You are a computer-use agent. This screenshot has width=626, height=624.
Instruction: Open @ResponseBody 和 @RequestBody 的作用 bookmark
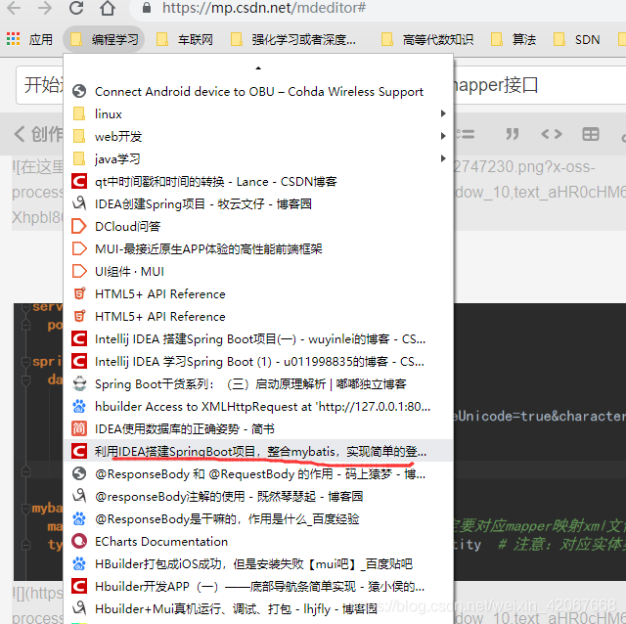[x=258, y=473]
